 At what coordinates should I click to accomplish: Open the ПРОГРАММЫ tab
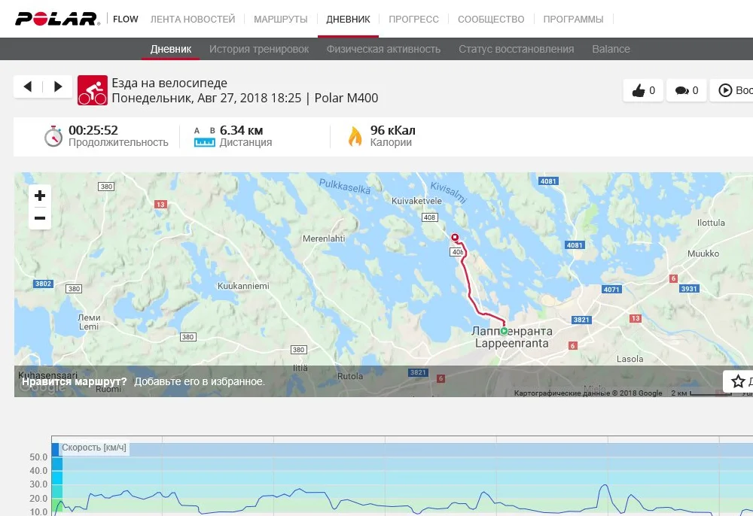coord(573,20)
